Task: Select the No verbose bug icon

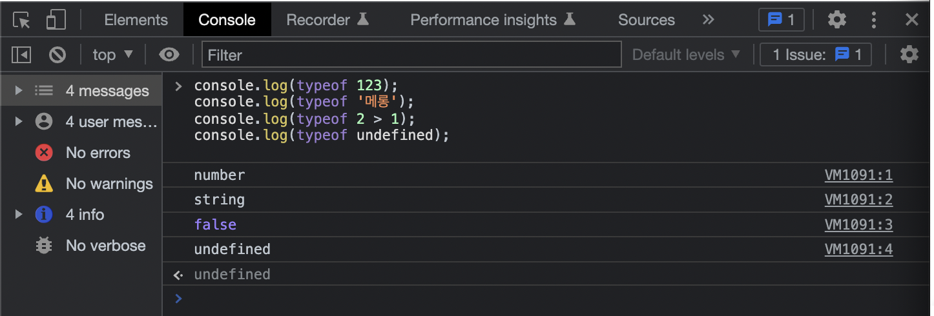Action: coord(44,246)
